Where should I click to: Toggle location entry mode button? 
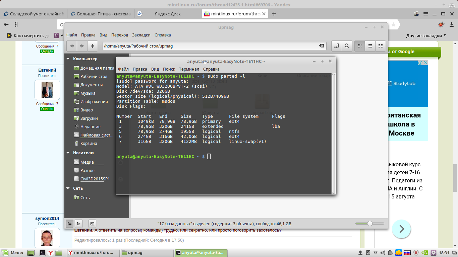click(x=337, y=46)
